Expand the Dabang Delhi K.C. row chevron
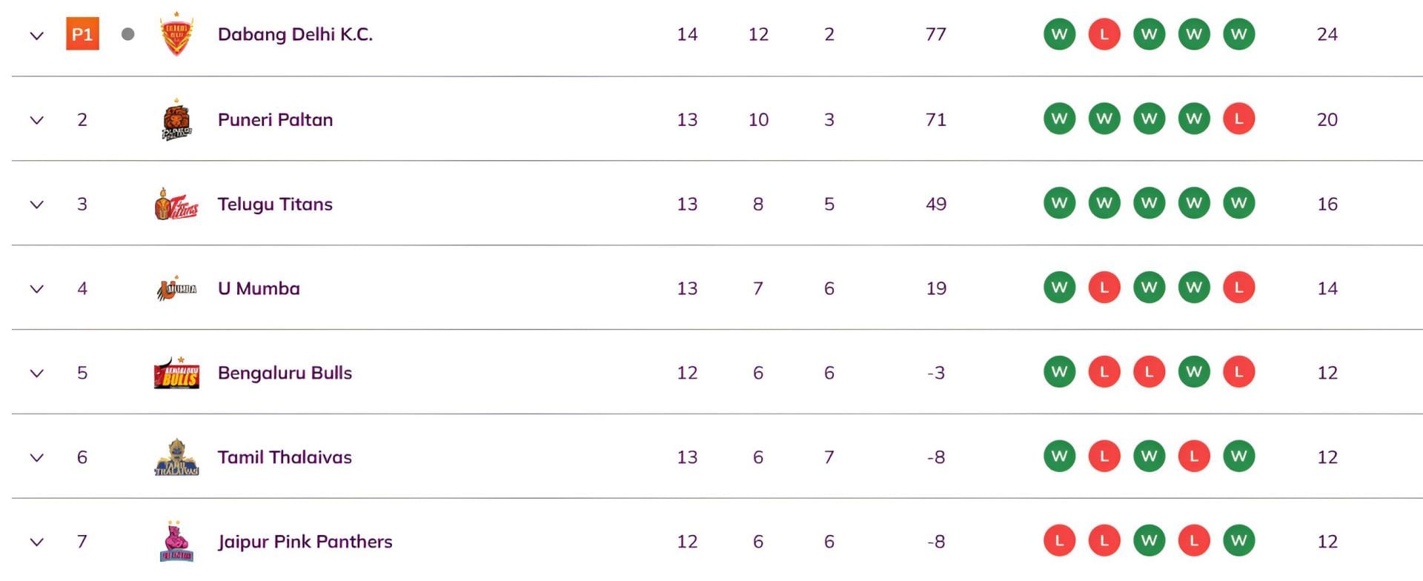The width and height of the screenshot is (1423, 581). (36, 36)
